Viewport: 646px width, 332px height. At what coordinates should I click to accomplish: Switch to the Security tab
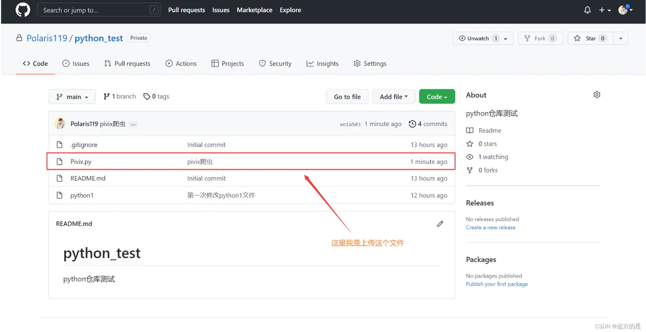click(x=275, y=64)
